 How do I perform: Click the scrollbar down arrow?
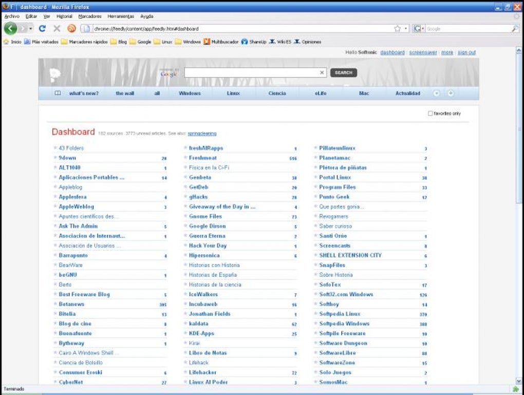pos(519,381)
